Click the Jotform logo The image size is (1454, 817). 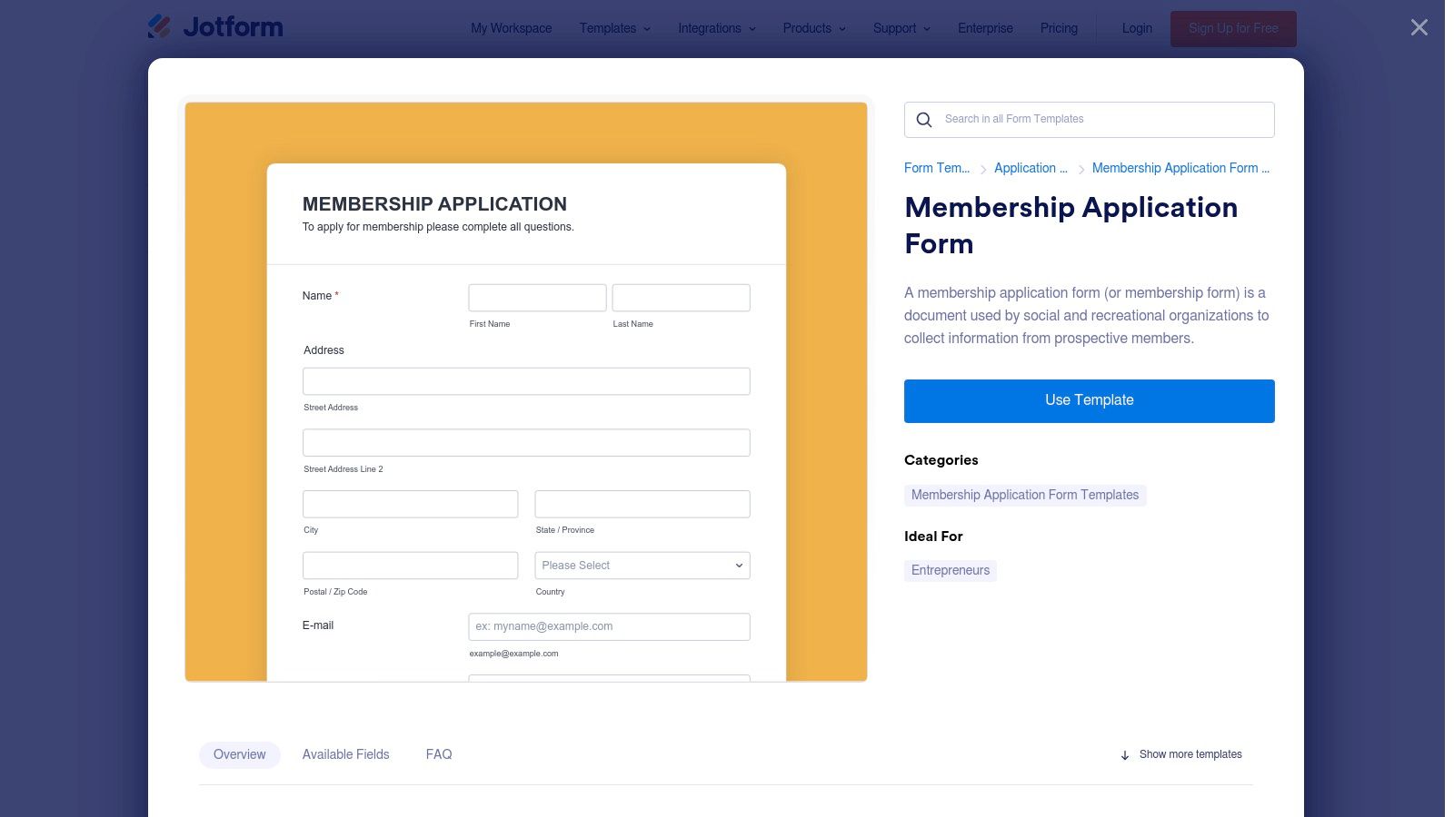215,27
